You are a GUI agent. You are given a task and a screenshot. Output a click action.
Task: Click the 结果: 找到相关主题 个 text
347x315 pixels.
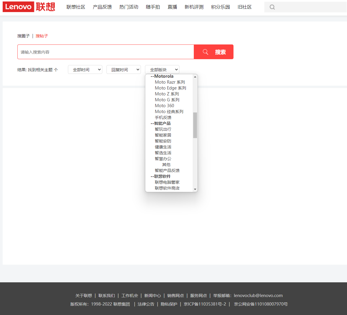pyautogui.click(x=38, y=70)
